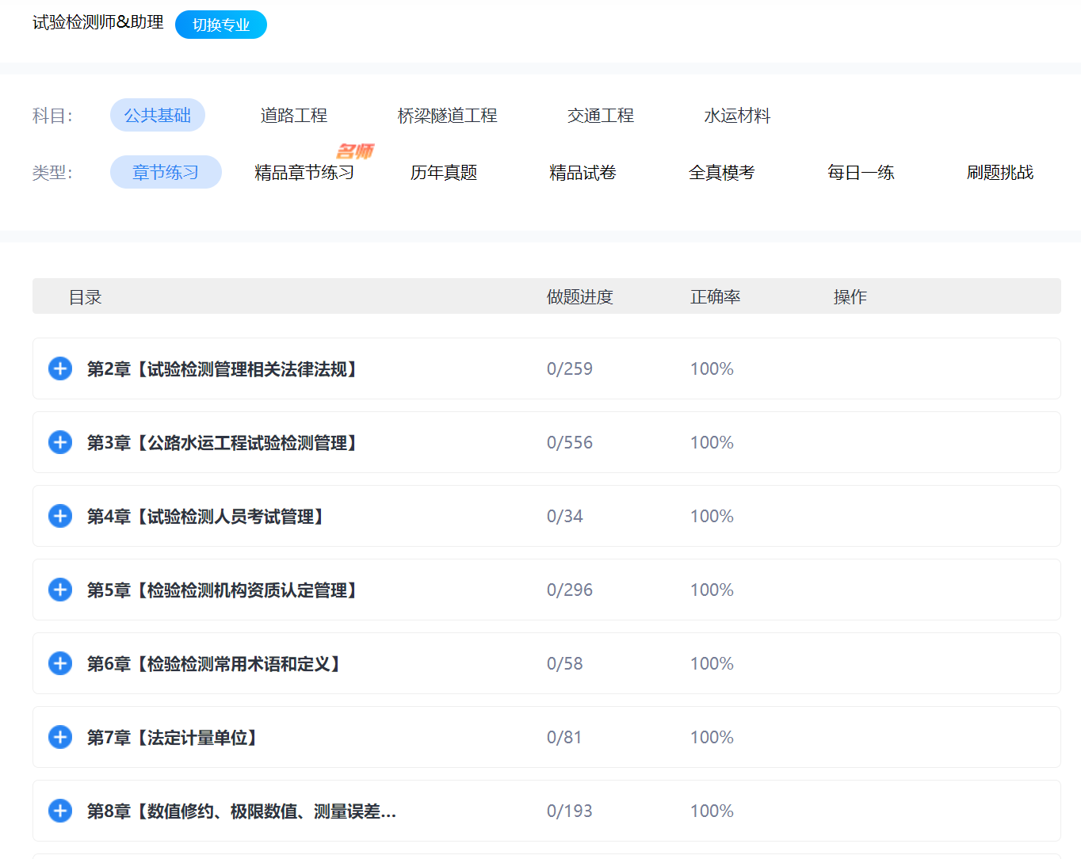Open 全真模考 type
Screen dimensions: 1081x859
click(x=722, y=173)
